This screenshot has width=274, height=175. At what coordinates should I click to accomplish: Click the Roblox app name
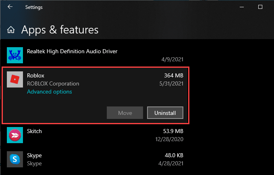35,75
